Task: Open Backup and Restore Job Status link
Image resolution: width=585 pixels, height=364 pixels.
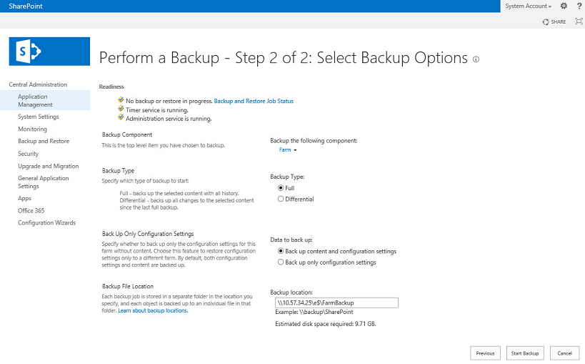Action: click(x=254, y=102)
